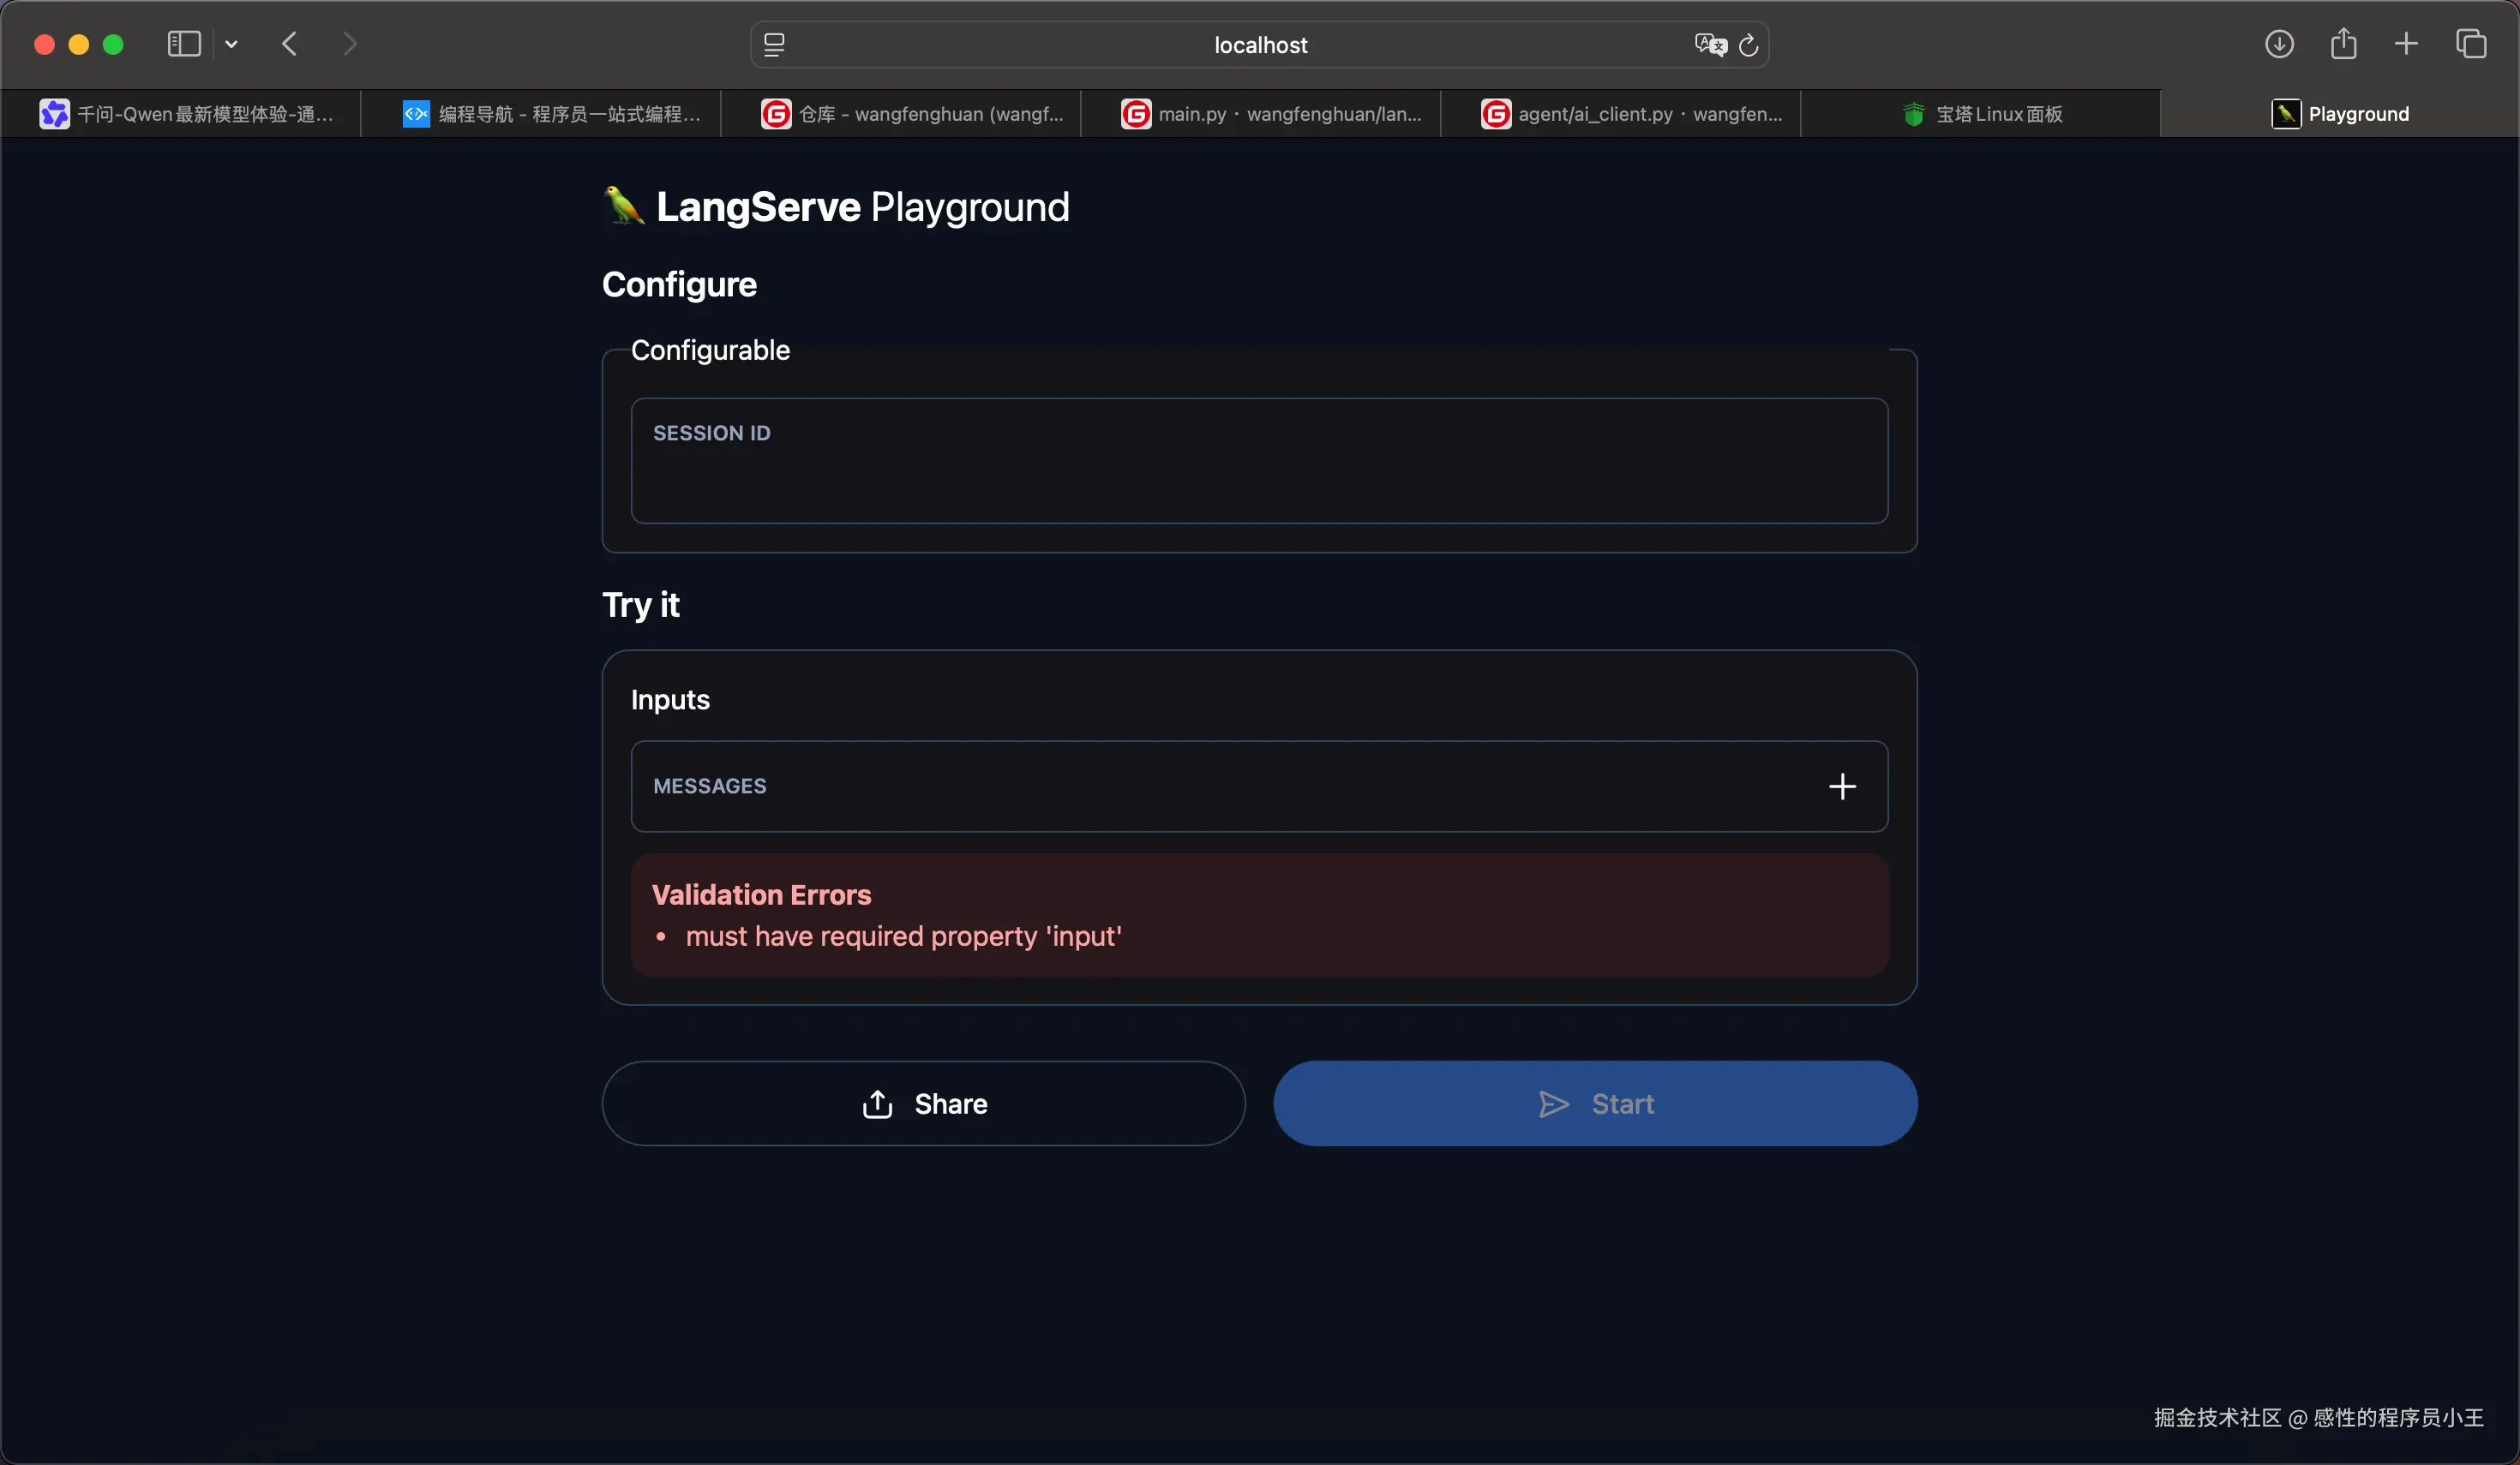Switch to agent/ai_client.py tab
Image resolution: width=2520 pixels, height=1465 pixels.
coord(1630,114)
